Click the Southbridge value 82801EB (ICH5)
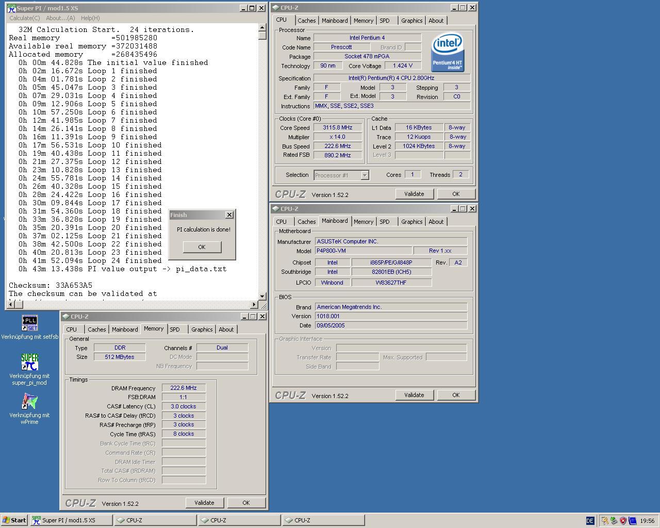660x528 pixels. [x=391, y=272]
